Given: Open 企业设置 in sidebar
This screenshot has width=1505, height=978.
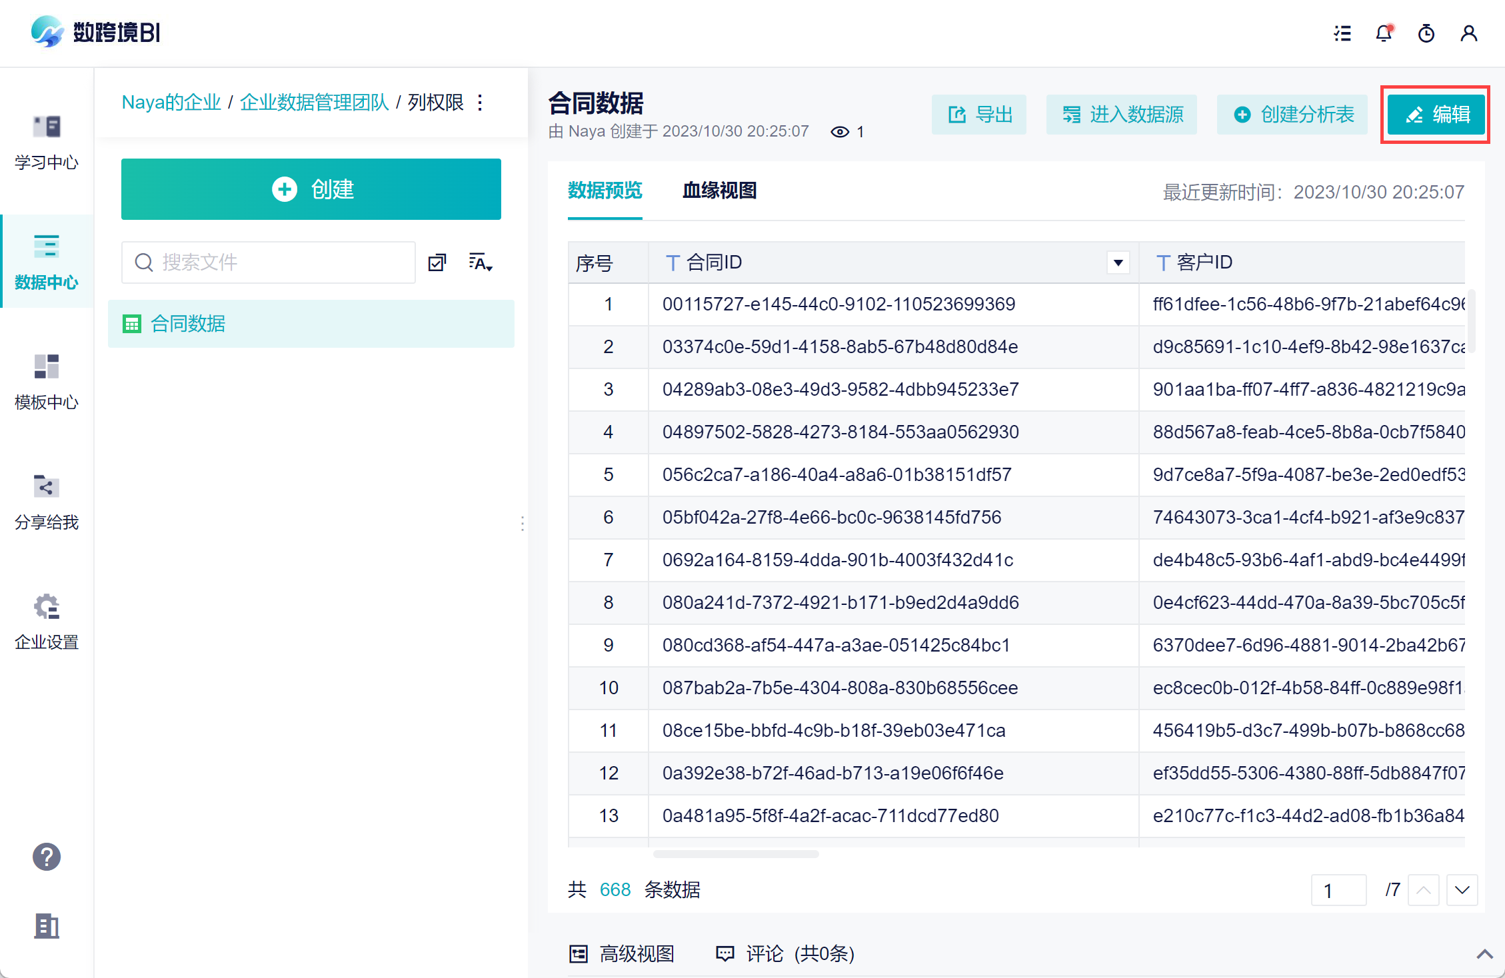Looking at the screenshot, I should (47, 622).
